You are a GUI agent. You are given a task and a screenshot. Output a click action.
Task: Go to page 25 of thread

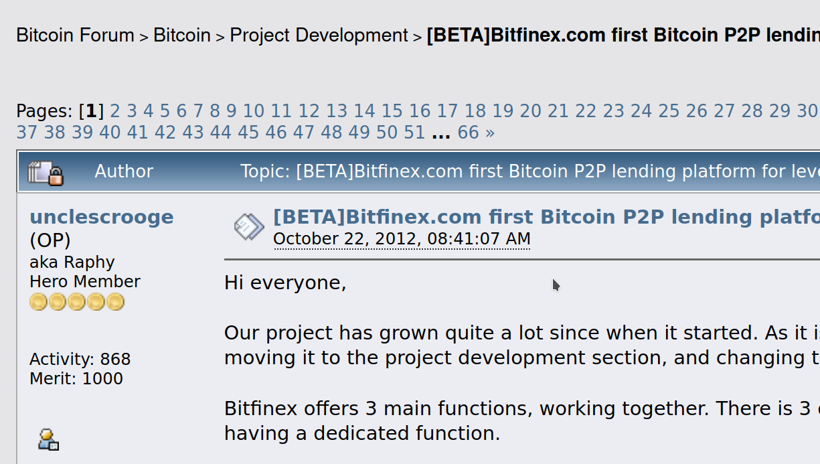(669, 111)
